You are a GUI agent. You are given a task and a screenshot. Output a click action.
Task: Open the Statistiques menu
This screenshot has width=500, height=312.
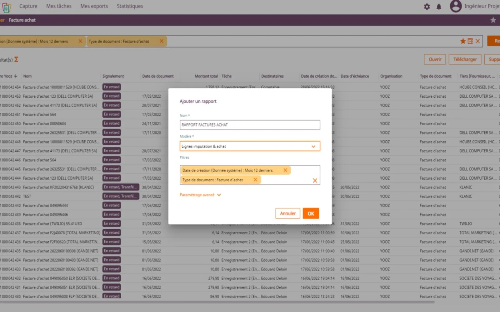(130, 6)
